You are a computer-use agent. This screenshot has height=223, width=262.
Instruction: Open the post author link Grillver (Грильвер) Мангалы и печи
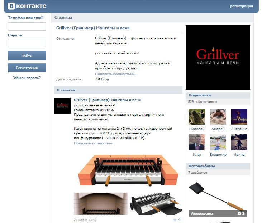pyautogui.click(x=107, y=100)
